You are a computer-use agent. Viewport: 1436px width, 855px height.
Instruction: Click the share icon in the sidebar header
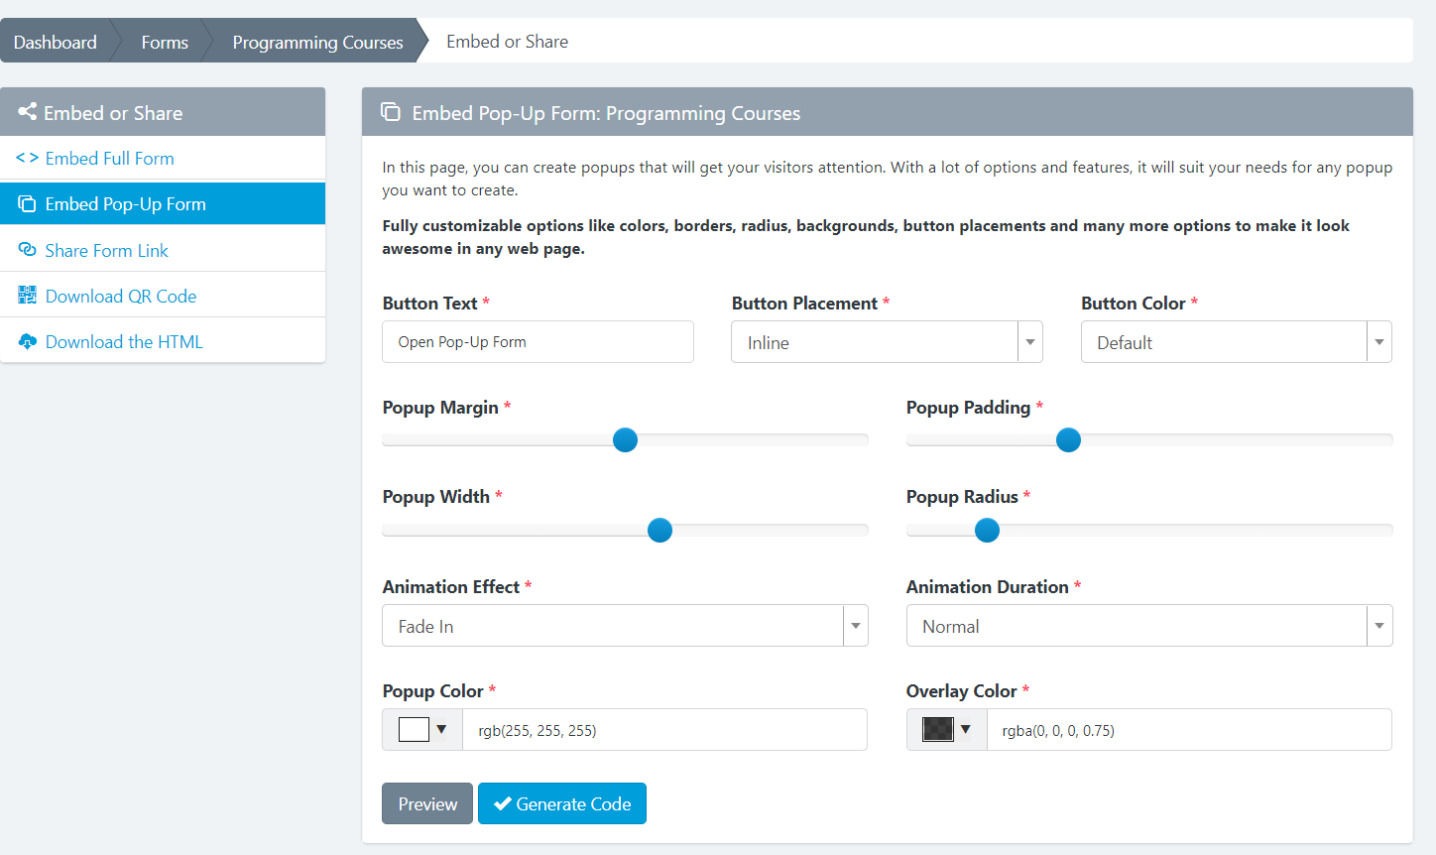point(27,112)
